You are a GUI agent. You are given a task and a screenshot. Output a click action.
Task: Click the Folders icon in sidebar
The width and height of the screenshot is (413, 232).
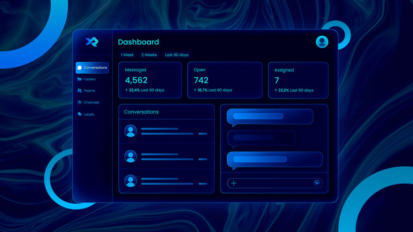79,79
